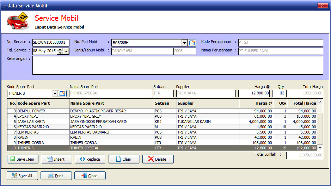Screen dimensions: 331x186
Task: Decrease date with the Tgl. Service down arrow
Action: 60,53
